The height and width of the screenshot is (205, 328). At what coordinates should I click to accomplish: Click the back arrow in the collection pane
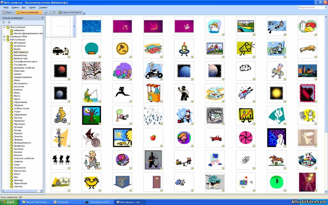(4, 22)
